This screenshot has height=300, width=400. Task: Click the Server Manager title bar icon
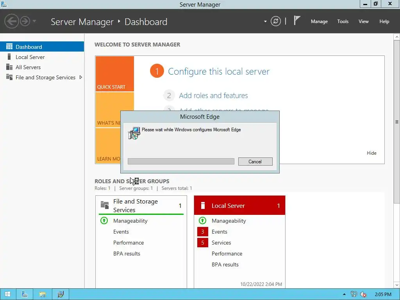coord(4,4)
